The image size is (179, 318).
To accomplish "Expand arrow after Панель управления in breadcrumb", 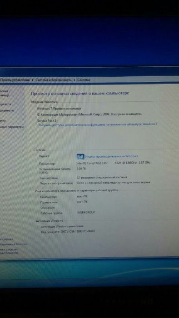I will (32, 80).
